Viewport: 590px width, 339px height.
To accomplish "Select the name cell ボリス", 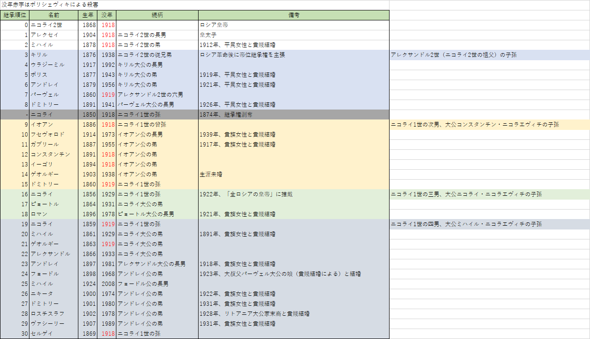I will tap(54, 75).
